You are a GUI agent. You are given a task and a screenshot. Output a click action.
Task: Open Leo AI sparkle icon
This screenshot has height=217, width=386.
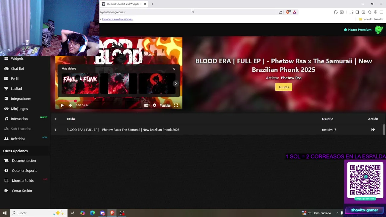[369, 12]
